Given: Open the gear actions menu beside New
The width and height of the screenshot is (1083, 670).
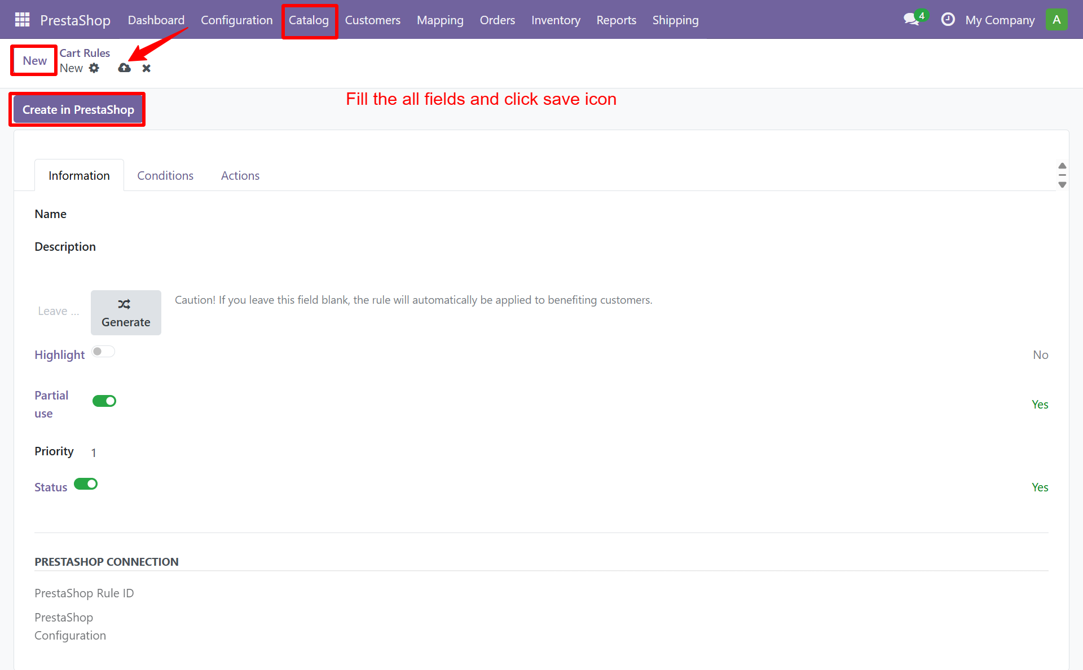Looking at the screenshot, I should click(94, 68).
